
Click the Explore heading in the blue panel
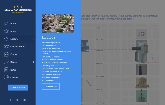pos(49,37)
